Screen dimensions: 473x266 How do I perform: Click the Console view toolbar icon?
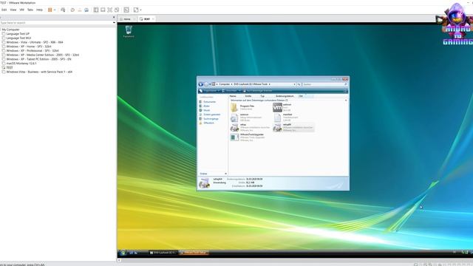126,10
